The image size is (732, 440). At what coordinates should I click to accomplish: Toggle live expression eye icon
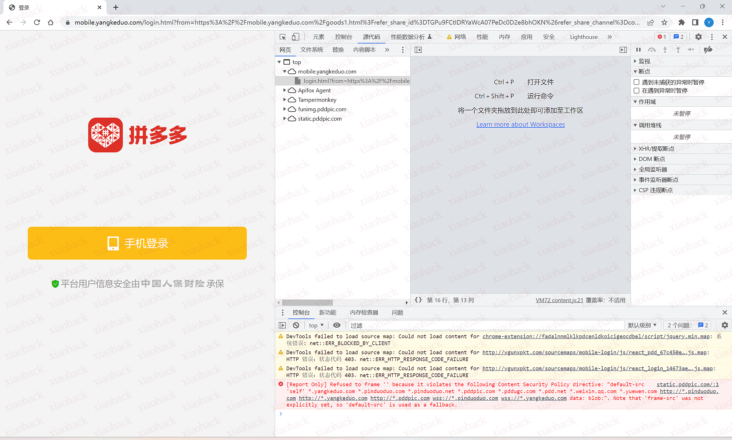(x=337, y=325)
